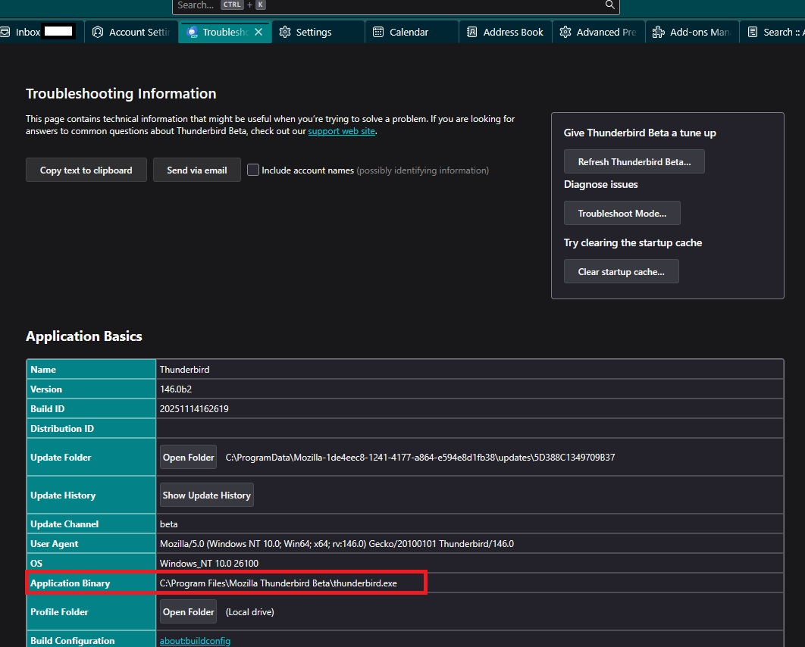
Task: Click the Advanced Preferences gear icon
Action: click(x=565, y=33)
